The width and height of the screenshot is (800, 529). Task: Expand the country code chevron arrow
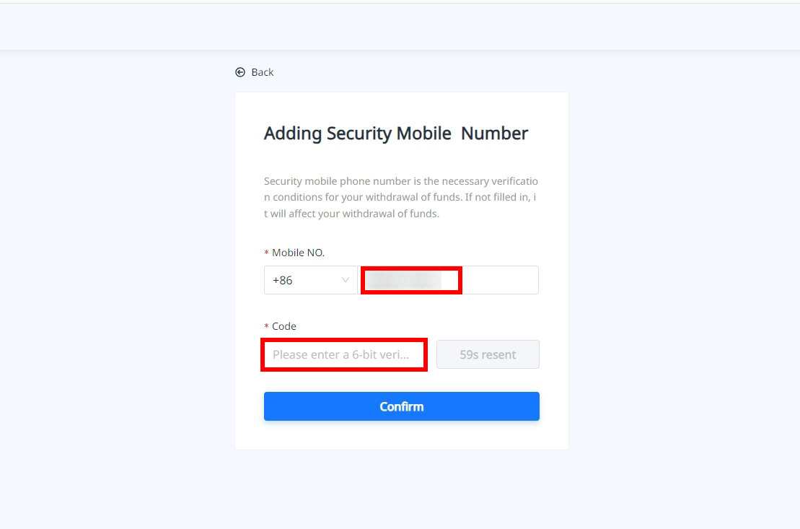click(x=346, y=280)
